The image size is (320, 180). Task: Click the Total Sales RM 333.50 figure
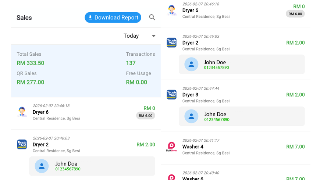click(30, 63)
